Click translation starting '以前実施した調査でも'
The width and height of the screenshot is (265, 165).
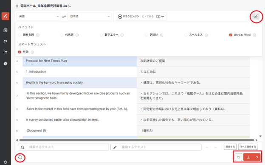[177, 120]
